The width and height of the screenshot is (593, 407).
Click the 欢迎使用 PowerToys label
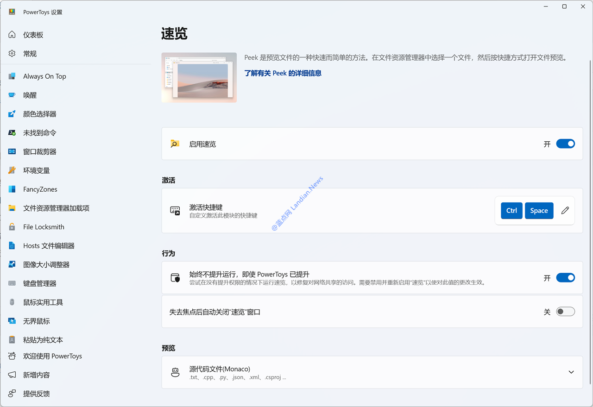point(52,356)
